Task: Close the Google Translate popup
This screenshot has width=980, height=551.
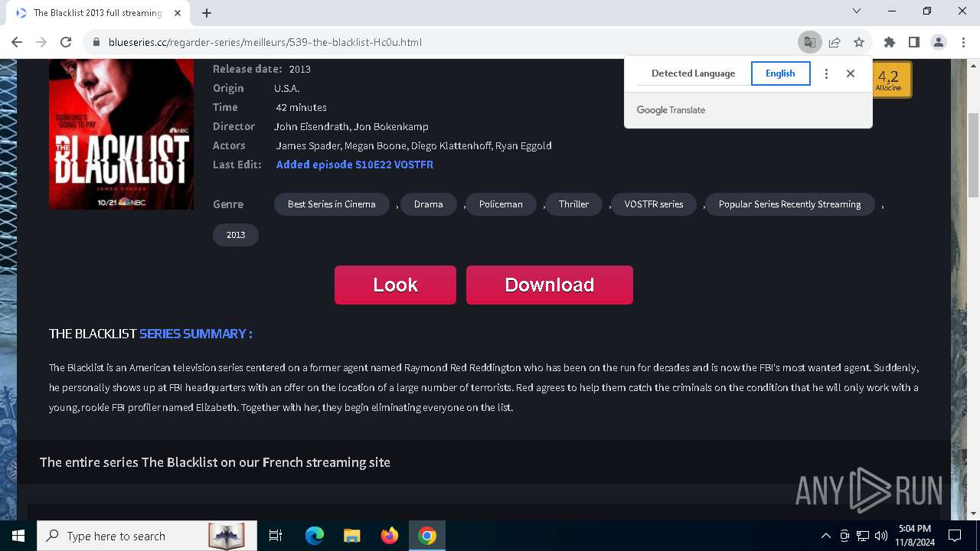Action: pyautogui.click(x=851, y=73)
